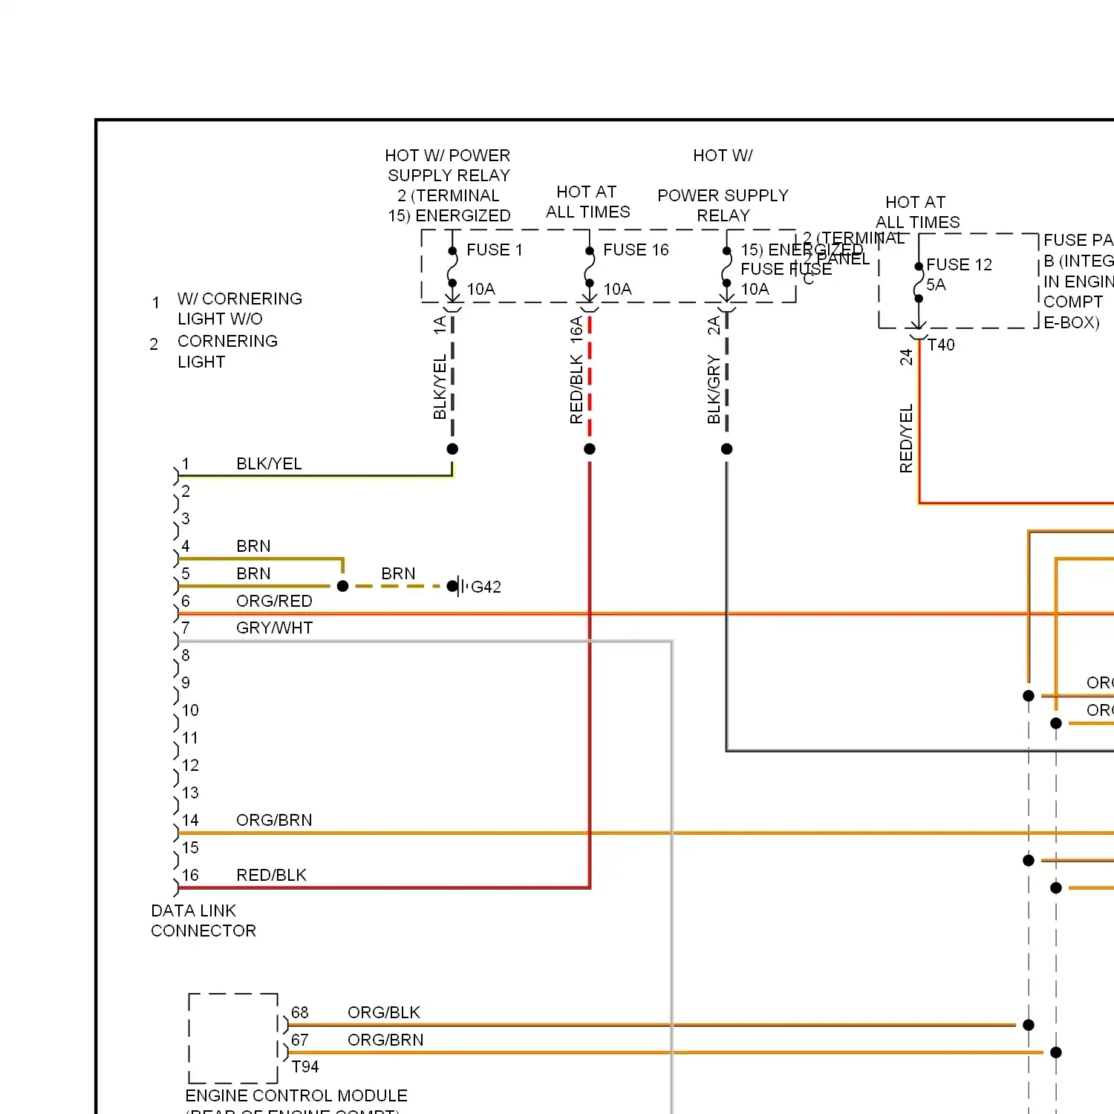Select the "BRN" wire label at pin 4
1114x1114 pixels.
coord(253,547)
